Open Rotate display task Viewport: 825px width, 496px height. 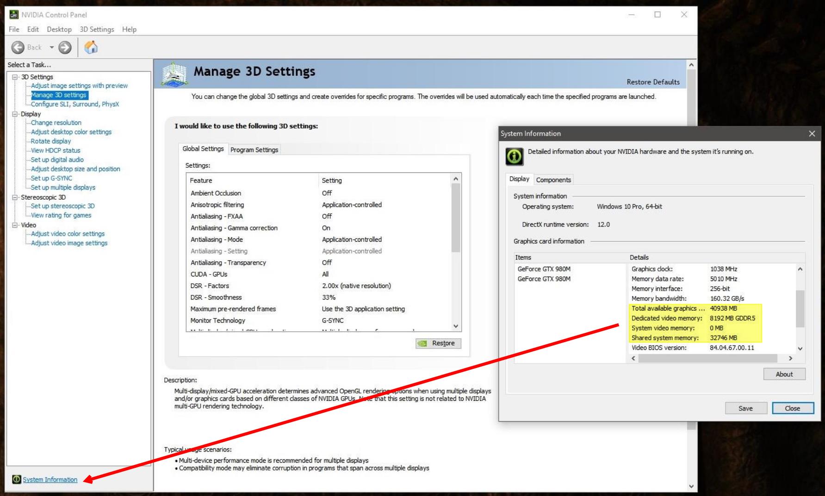(51, 141)
